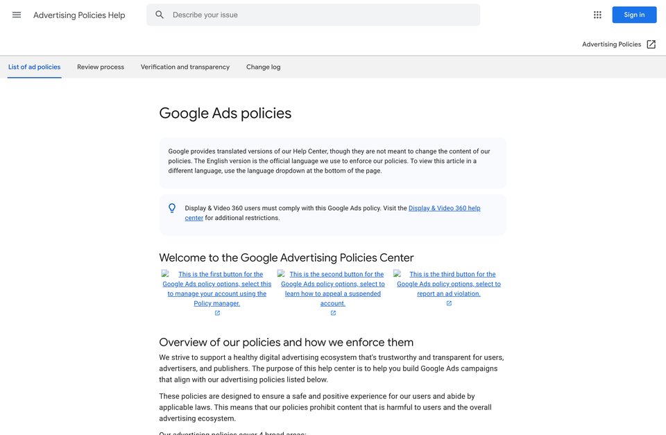Screen dimensions: 666x435
Task: Select the Change log tab
Action: click(264, 67)
